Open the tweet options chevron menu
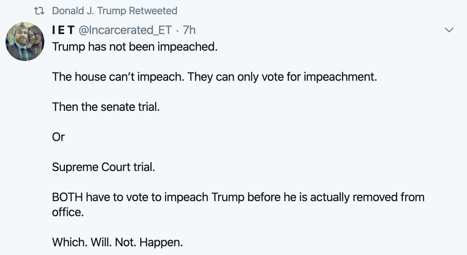This screenshot has width=467, height=255. point(449,30)
